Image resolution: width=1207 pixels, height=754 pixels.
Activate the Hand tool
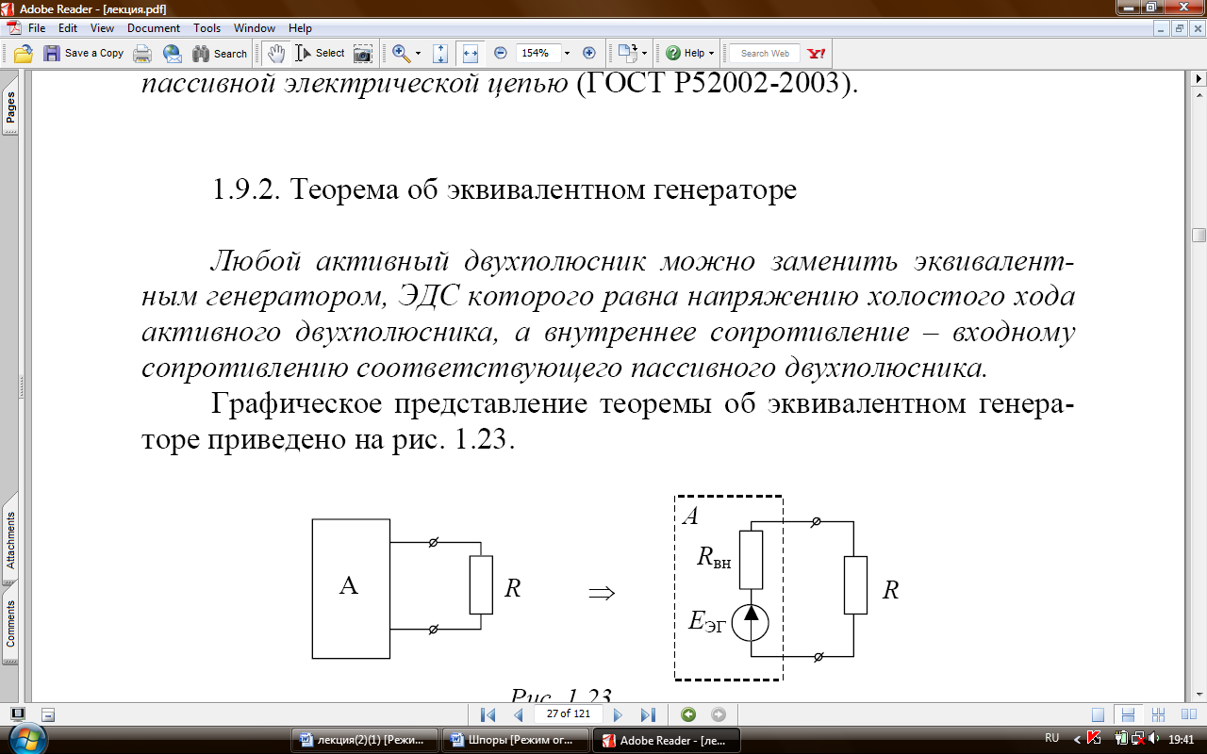click(x=275, y=53)
